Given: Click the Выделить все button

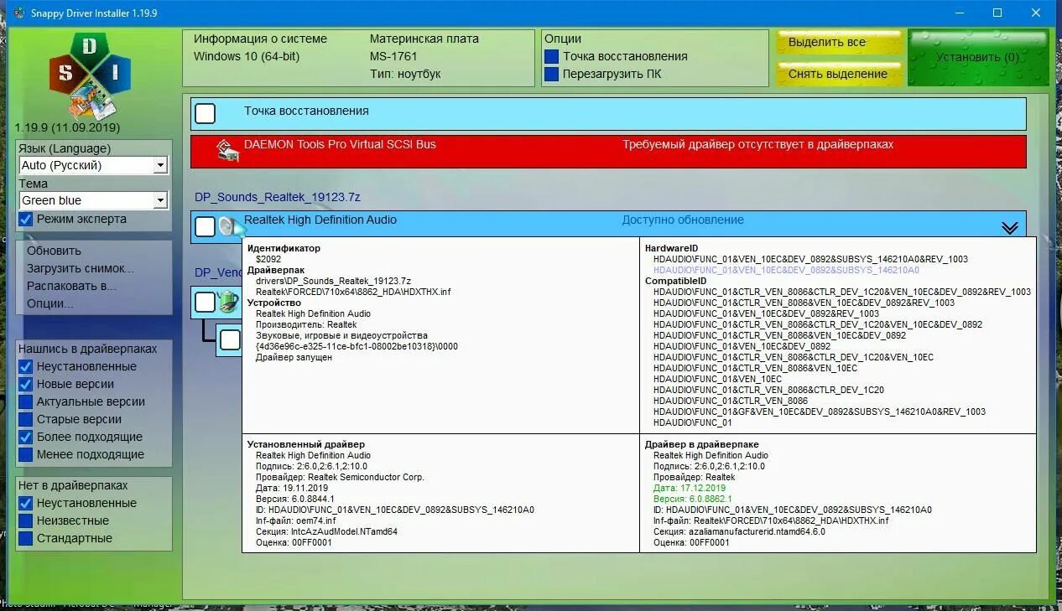Looking at the screenshot, I should coord(840,43).
